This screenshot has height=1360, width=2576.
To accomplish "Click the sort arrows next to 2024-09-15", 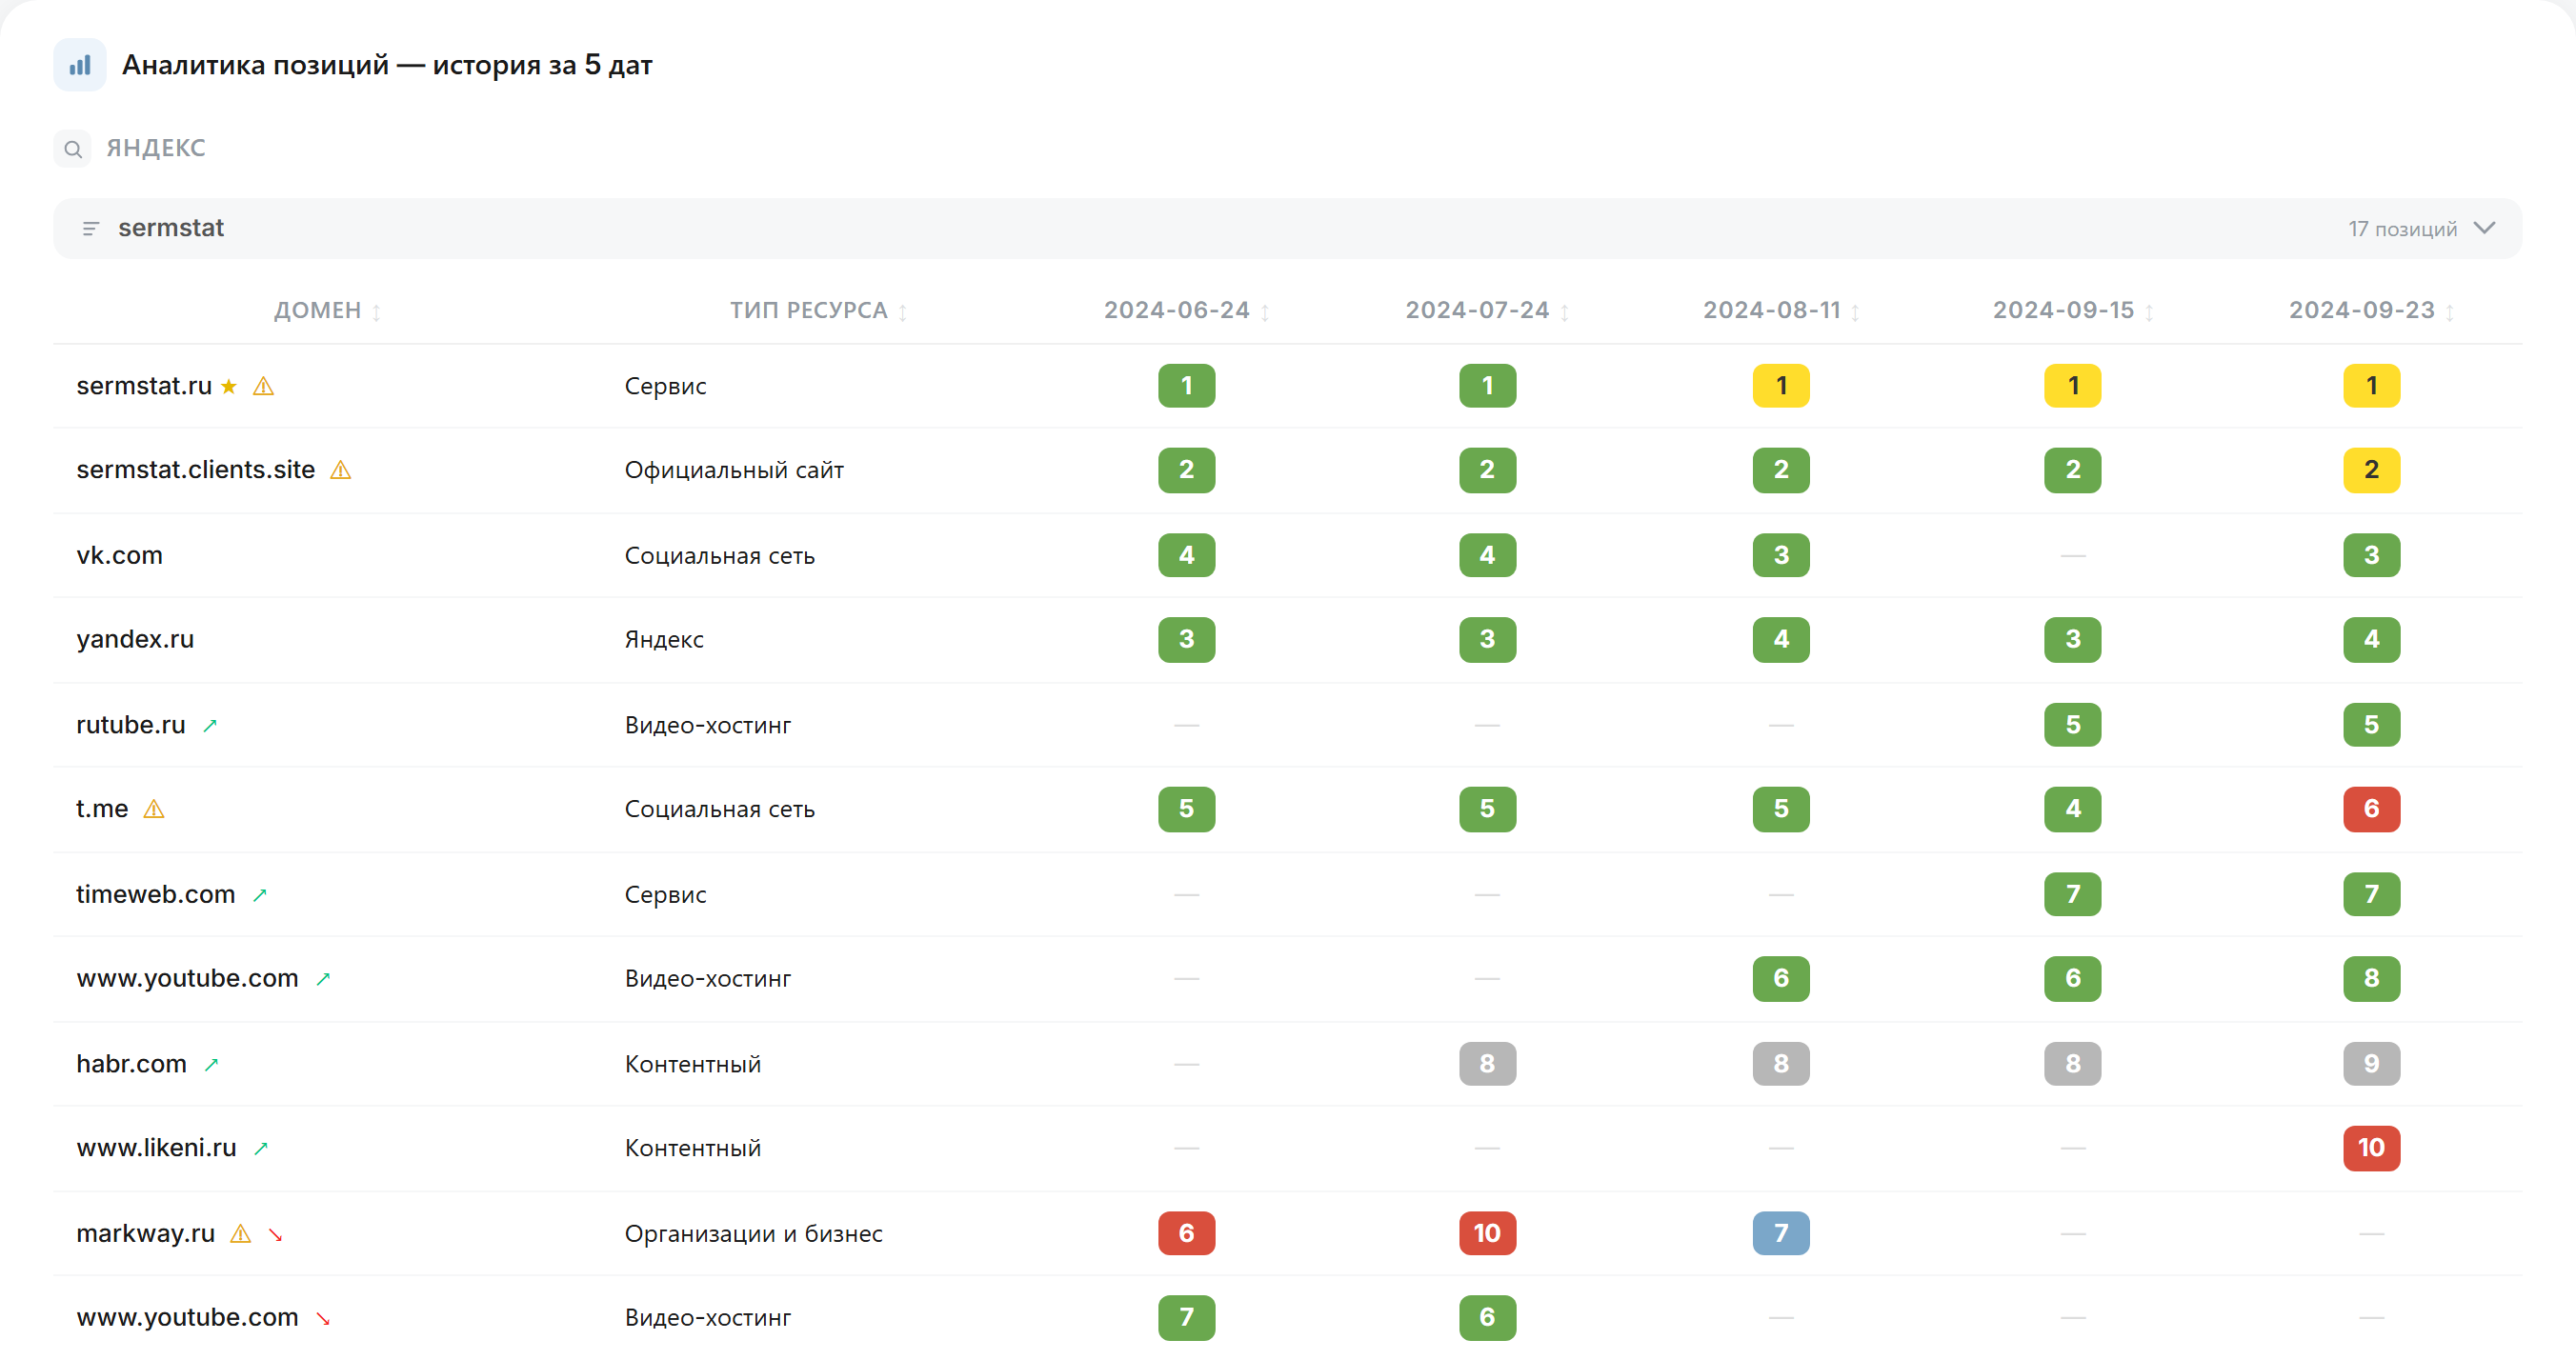I will 2149,312.
